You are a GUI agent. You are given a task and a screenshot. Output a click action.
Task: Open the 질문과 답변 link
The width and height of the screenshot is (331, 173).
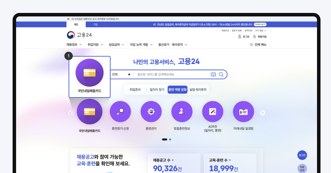point(237,31)
